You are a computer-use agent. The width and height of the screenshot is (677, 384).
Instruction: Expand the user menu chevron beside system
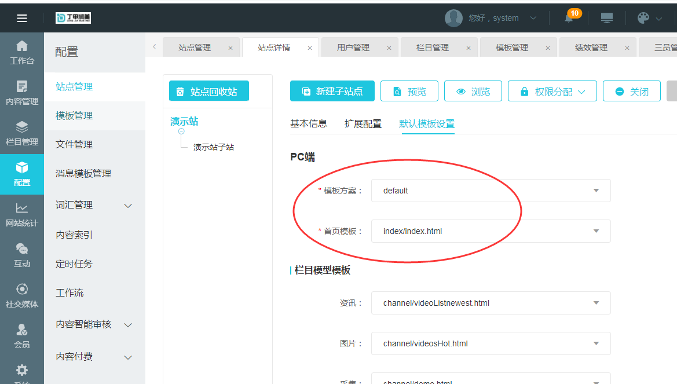[x=533, y=18]
